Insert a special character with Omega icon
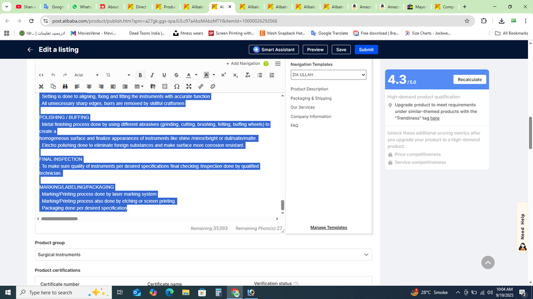This screenshot has height=299, width=533. click(177, 86)
